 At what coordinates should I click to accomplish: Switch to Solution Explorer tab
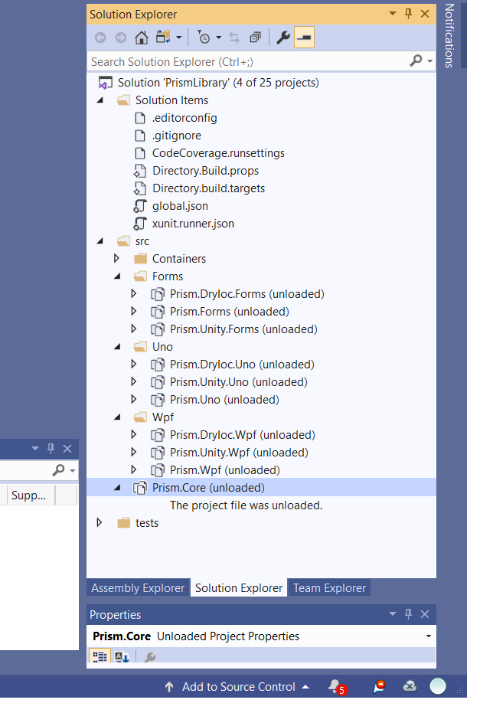tap(238, 587)
